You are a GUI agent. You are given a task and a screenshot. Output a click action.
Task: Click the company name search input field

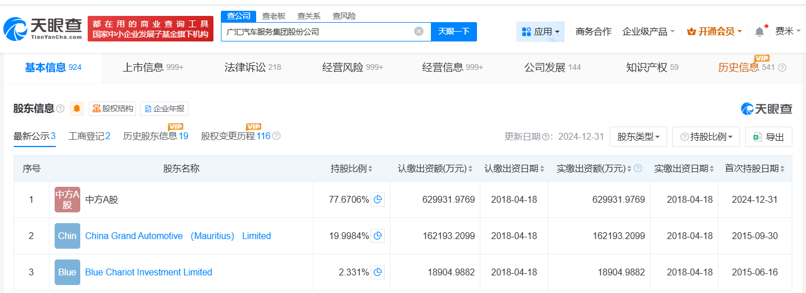coord(316,32)
